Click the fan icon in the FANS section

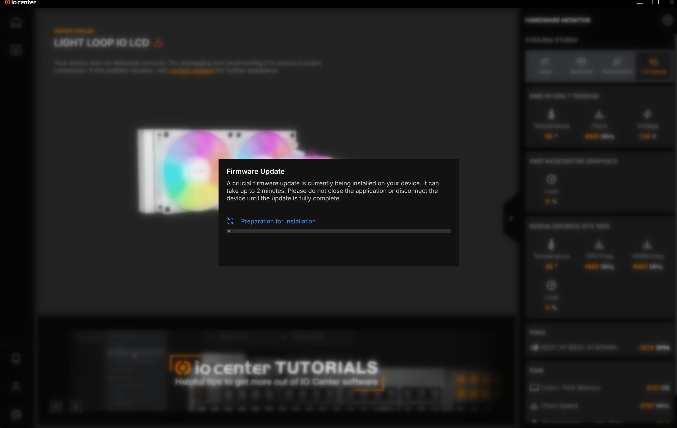(535, 348)
